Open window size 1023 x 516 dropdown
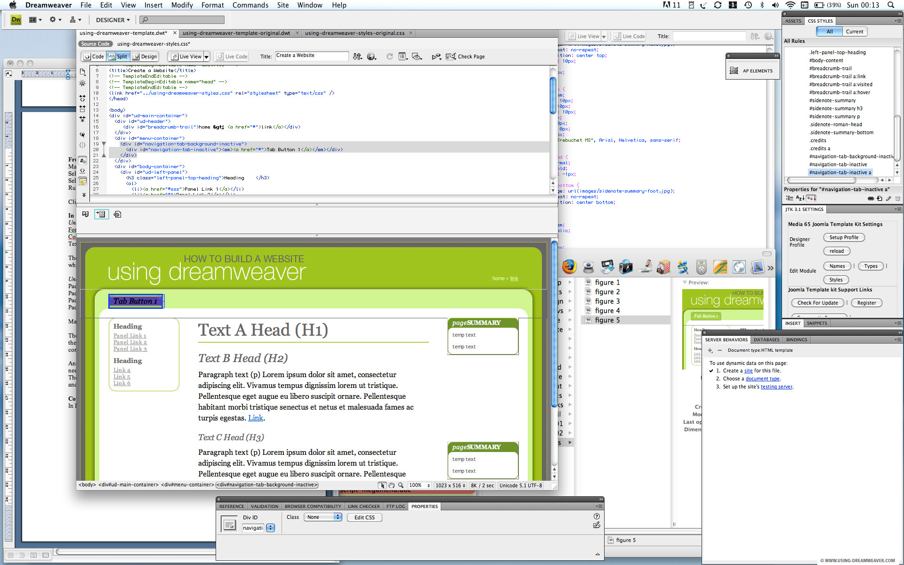Viewport: 904px width, 565px height. point(450,485)
